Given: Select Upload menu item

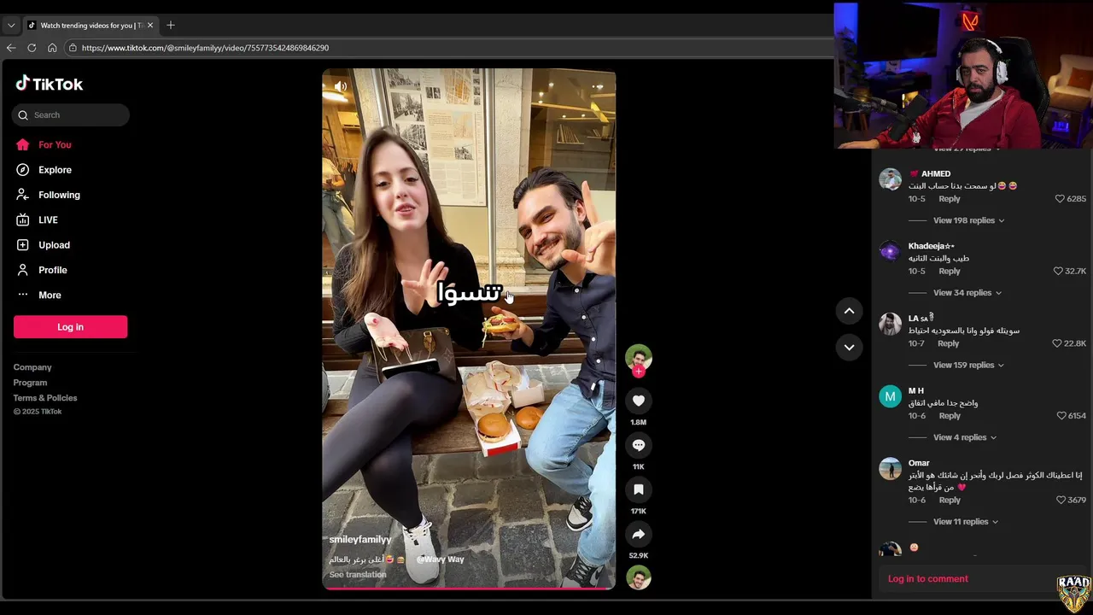Looking at the screenshot, I should (x=54, y=245).
